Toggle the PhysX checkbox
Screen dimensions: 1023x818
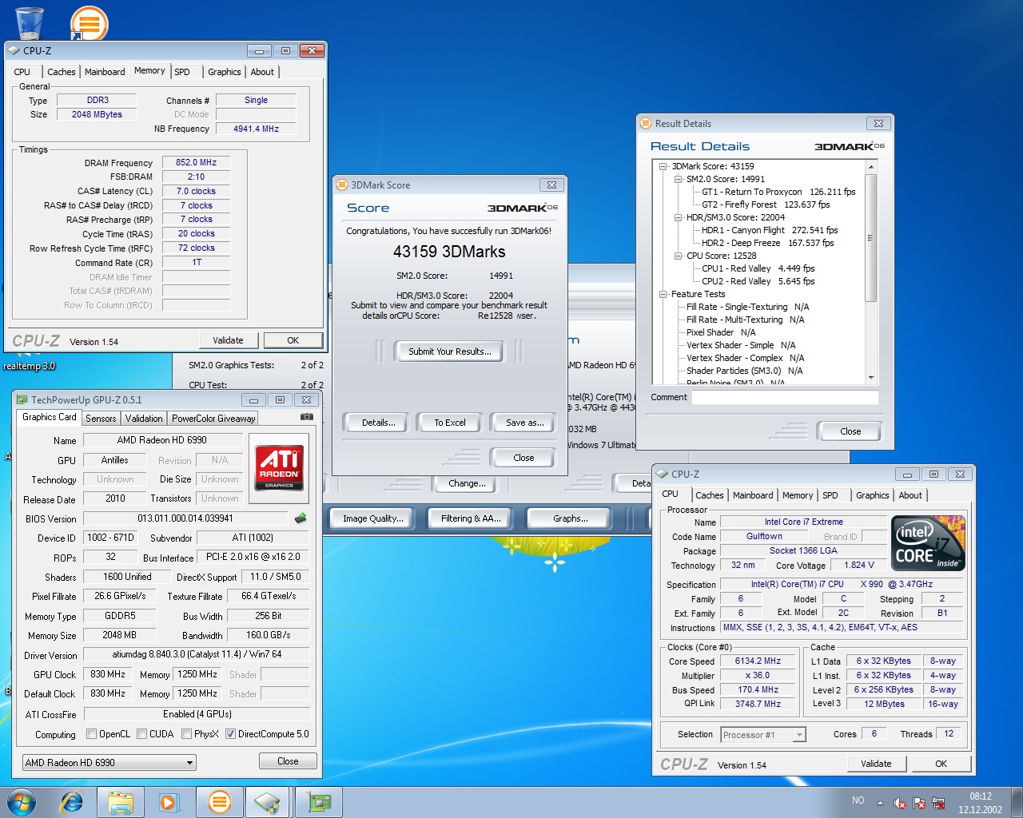186,734
